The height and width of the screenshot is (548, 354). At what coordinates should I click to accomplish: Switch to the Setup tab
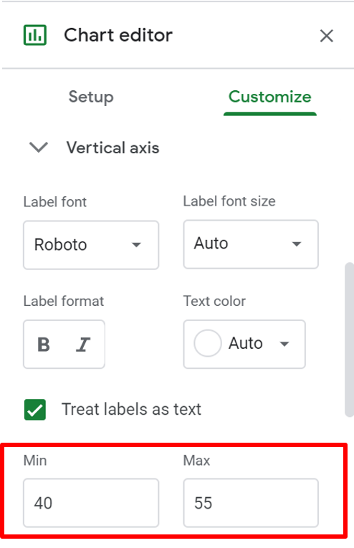coord(91,97)
